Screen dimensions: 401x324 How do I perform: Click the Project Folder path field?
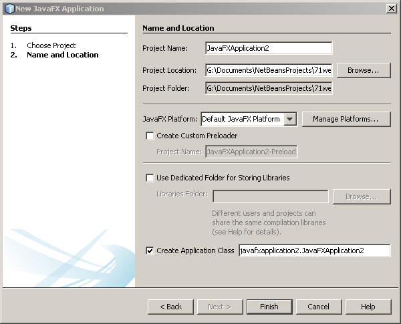click(269, 88)
